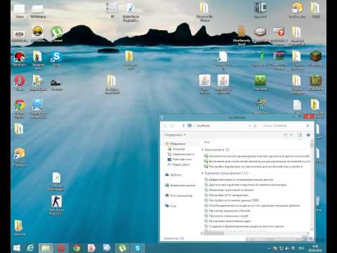
Task: Select Просмотр журналов событий
Action: pyautogui.click(x=227, y=210)
